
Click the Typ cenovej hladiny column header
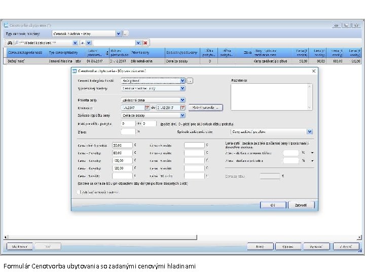[x=66, y=53]
